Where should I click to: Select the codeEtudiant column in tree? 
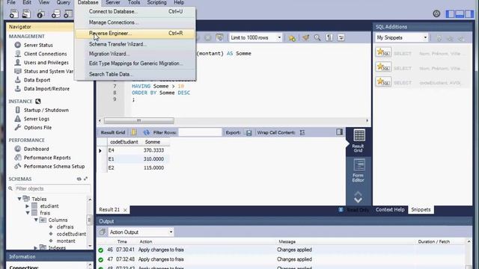[x=71, y=234]
